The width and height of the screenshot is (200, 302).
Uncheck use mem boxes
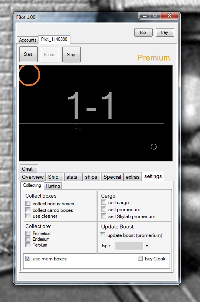click(x=28, y=258)
